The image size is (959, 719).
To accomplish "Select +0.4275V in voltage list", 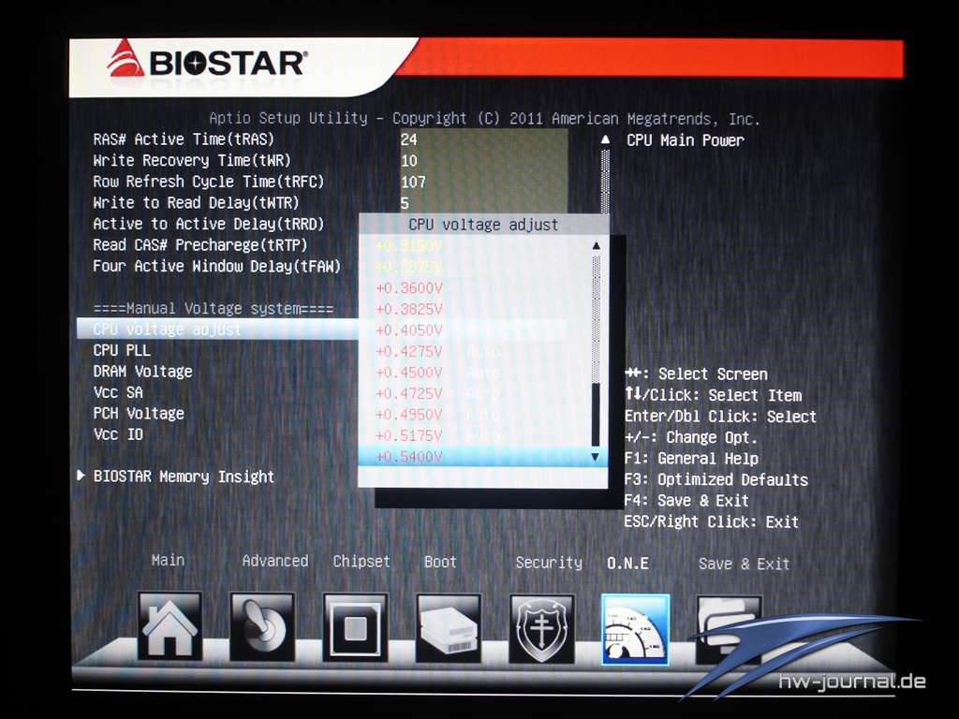I will coord(409,352).
